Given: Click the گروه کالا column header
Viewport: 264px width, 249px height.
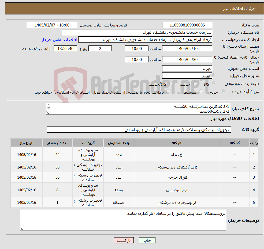Looking at the screenshot, I should pos(88,143).
